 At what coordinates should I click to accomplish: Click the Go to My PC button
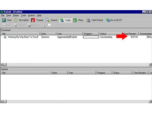pyautogui.click(x=114, y=20)
